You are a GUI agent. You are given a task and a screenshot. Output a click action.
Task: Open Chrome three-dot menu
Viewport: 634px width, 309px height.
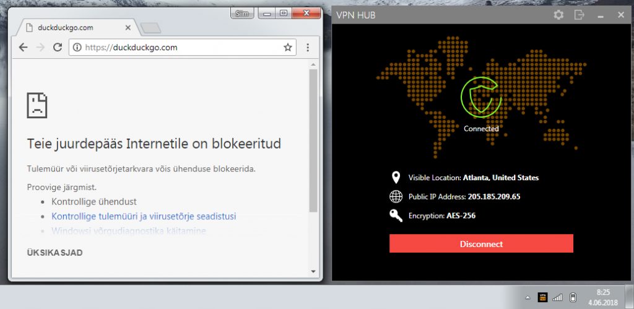point(308,48)
